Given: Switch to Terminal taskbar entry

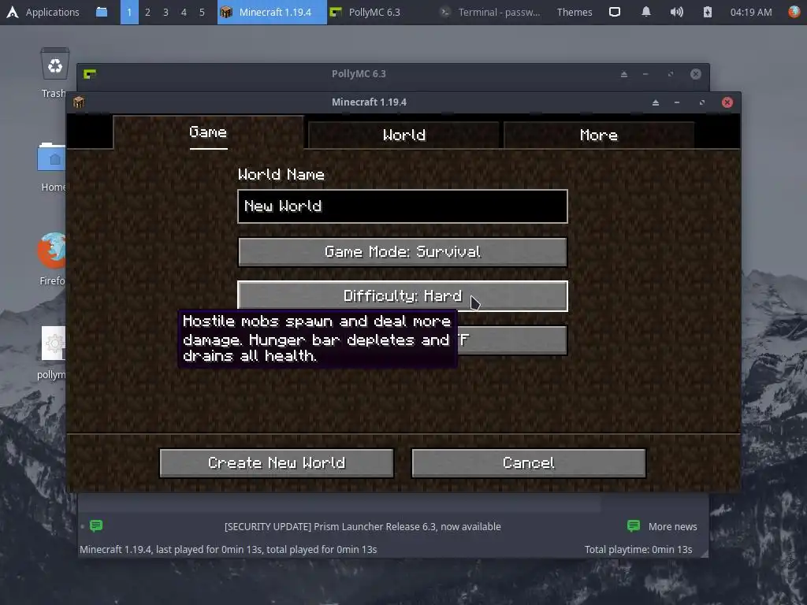Looking at the screenshot, I should pos(491,12).
